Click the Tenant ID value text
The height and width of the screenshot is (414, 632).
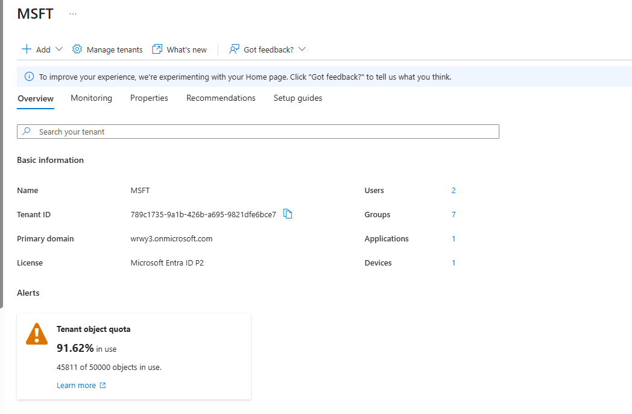point(203,215)
